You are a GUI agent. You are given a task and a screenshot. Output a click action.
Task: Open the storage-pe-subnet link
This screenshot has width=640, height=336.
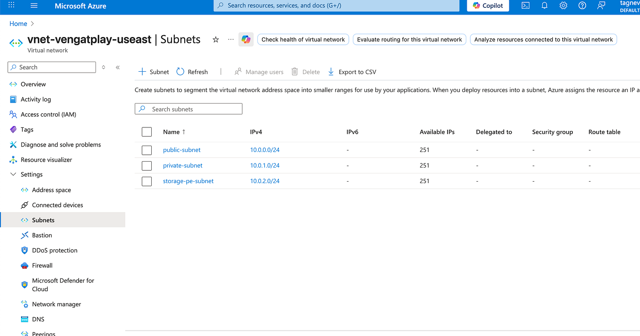(188, 181)
